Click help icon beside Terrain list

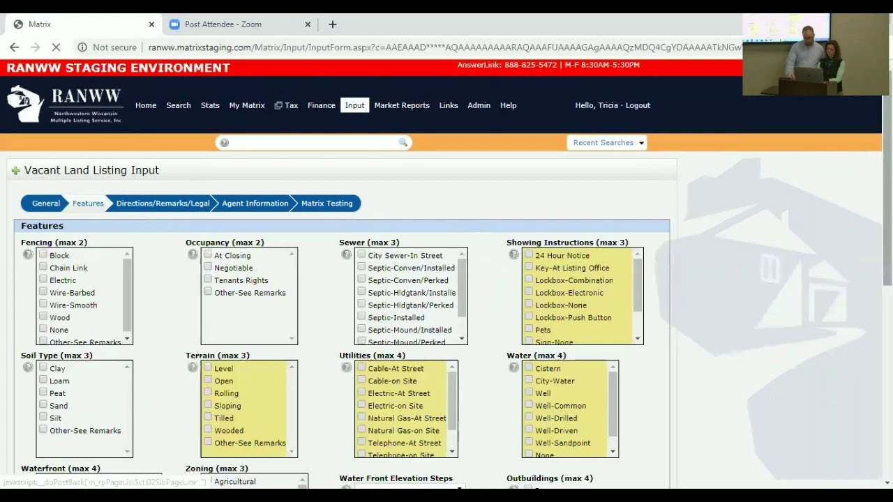(x=193, y=367)
